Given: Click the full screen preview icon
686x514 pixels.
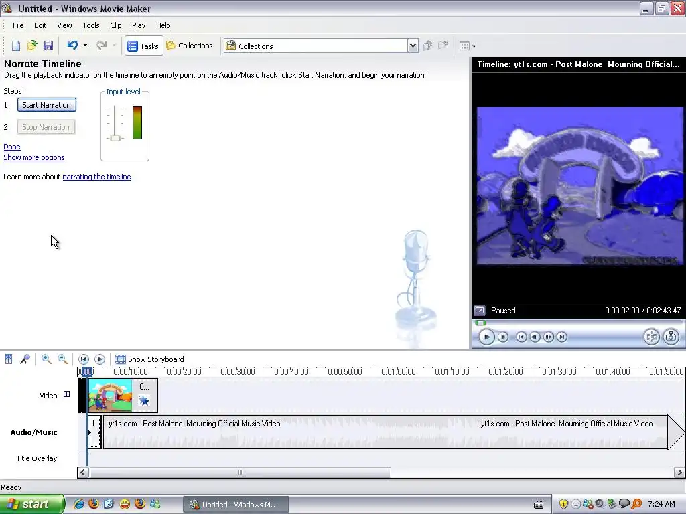Looking at the screenshot, I should (x=480, y=311).
